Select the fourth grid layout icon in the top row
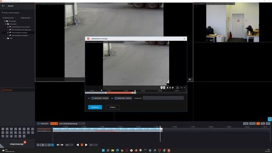Screen dimensions: 272x153 click(16, 129)
